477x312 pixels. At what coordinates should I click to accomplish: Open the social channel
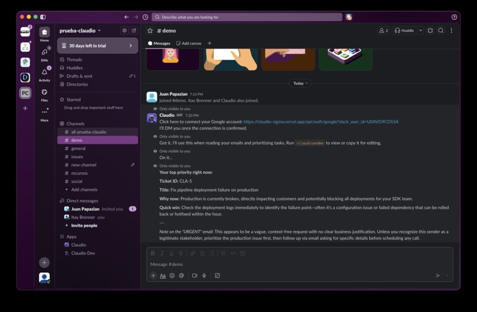click(x=98, y=181)
